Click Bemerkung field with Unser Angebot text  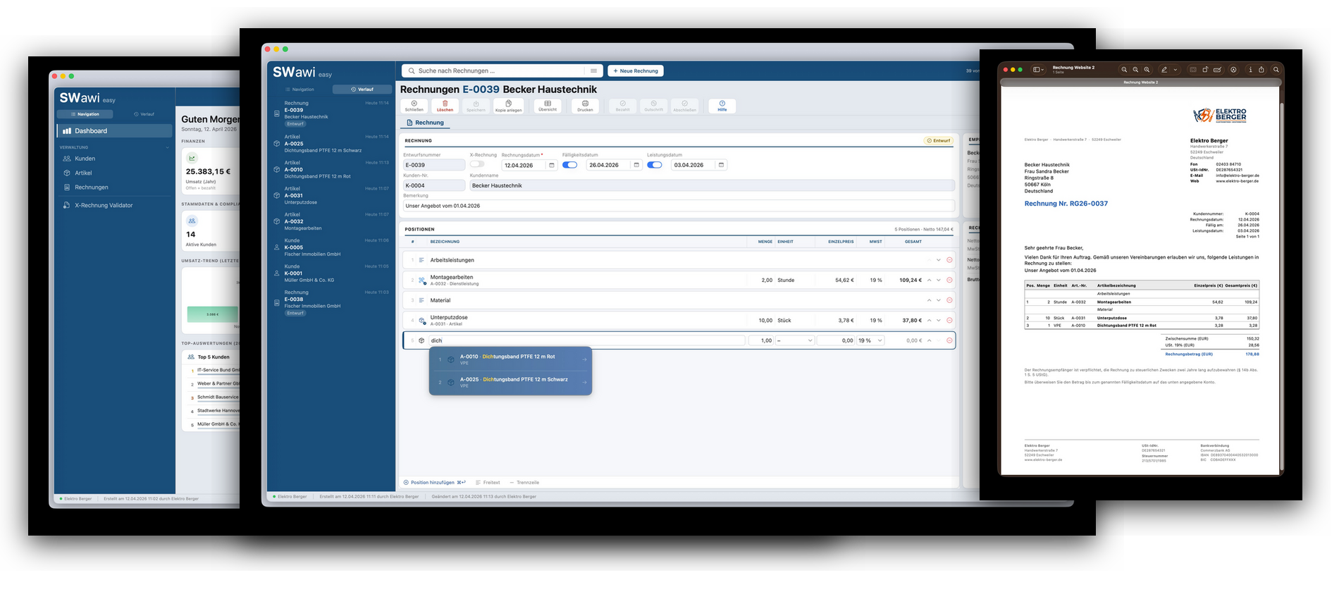(x=679, y=206)
